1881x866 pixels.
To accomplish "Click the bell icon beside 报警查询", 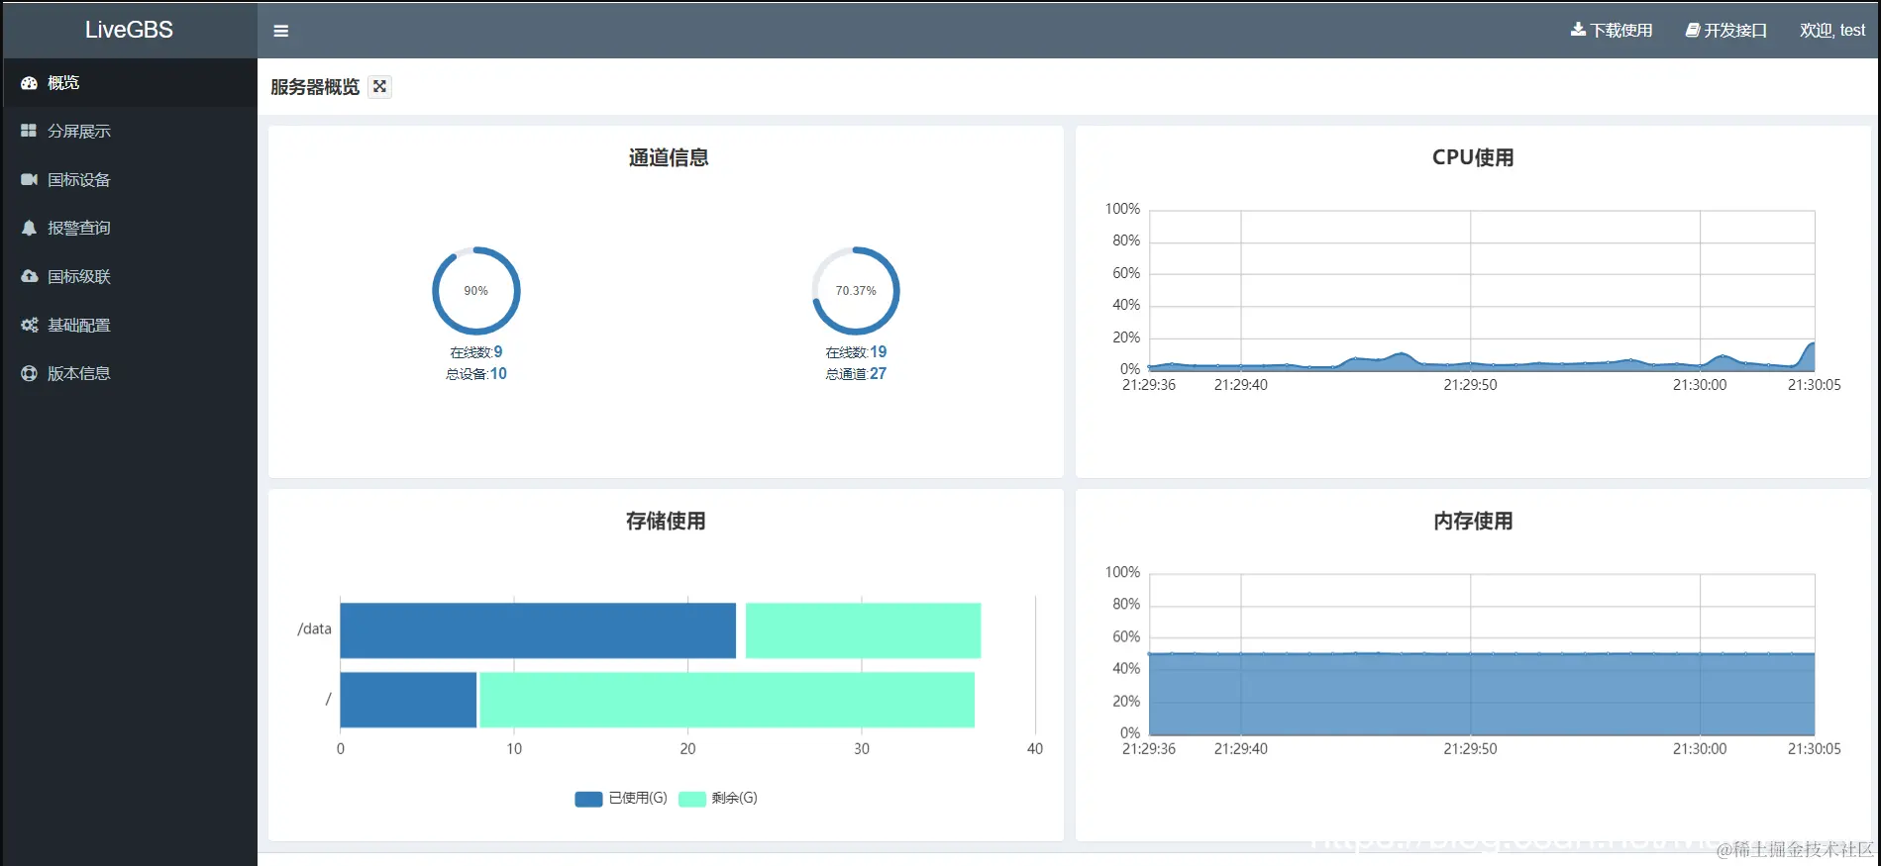I will click(x=29, y=228).
